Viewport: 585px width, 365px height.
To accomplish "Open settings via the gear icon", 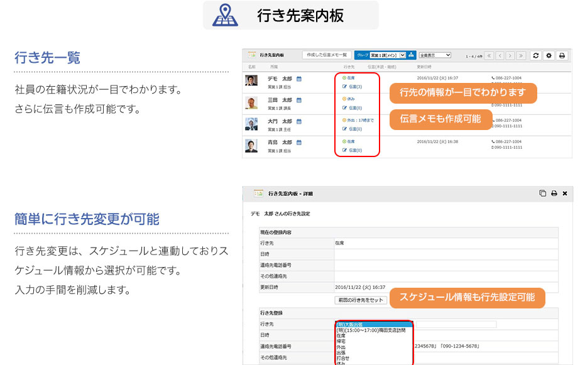I will 549,55.
